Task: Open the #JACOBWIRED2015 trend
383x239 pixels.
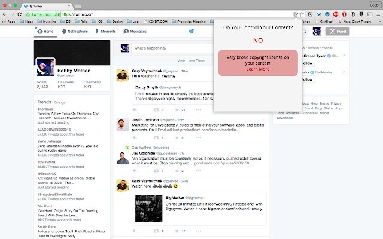Action: point(54,130)
